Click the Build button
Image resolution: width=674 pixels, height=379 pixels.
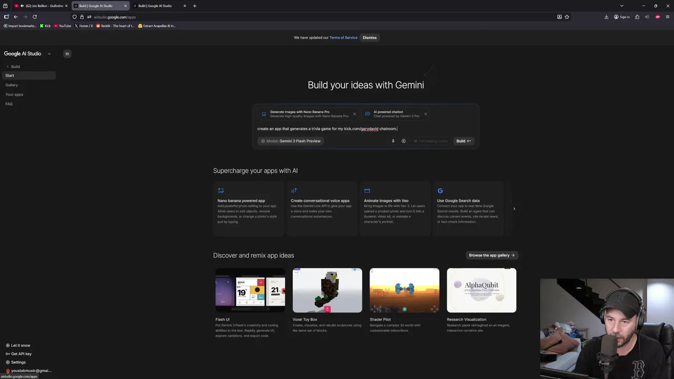(x=463, y=141)
